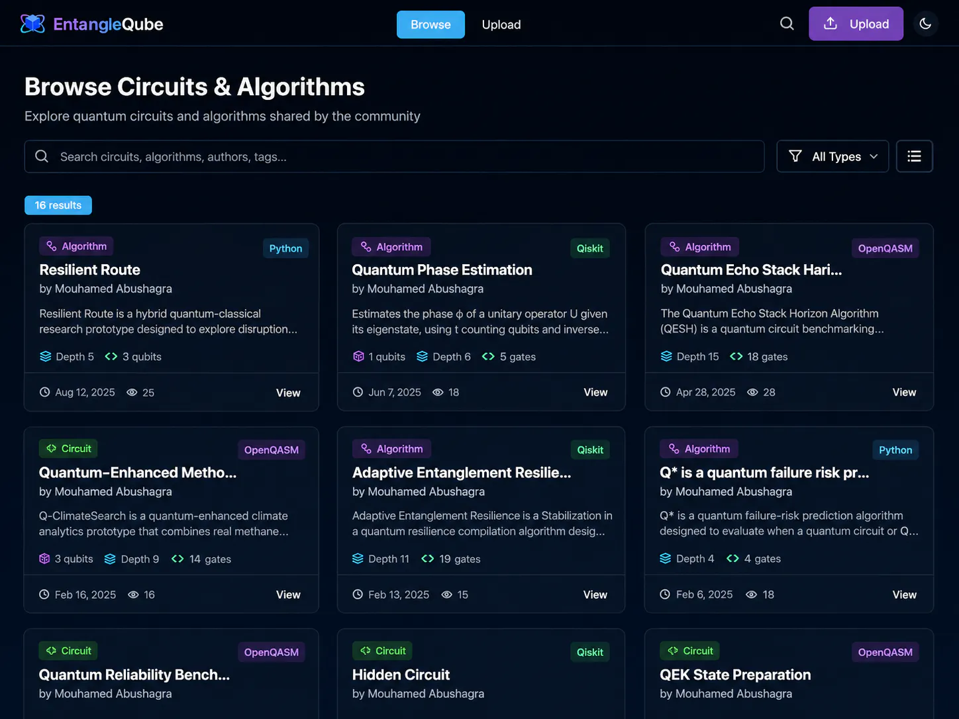959x719 pixels.
Task: Click the cube icon beside 3 qubits
Action: click(x=44, y=559)
